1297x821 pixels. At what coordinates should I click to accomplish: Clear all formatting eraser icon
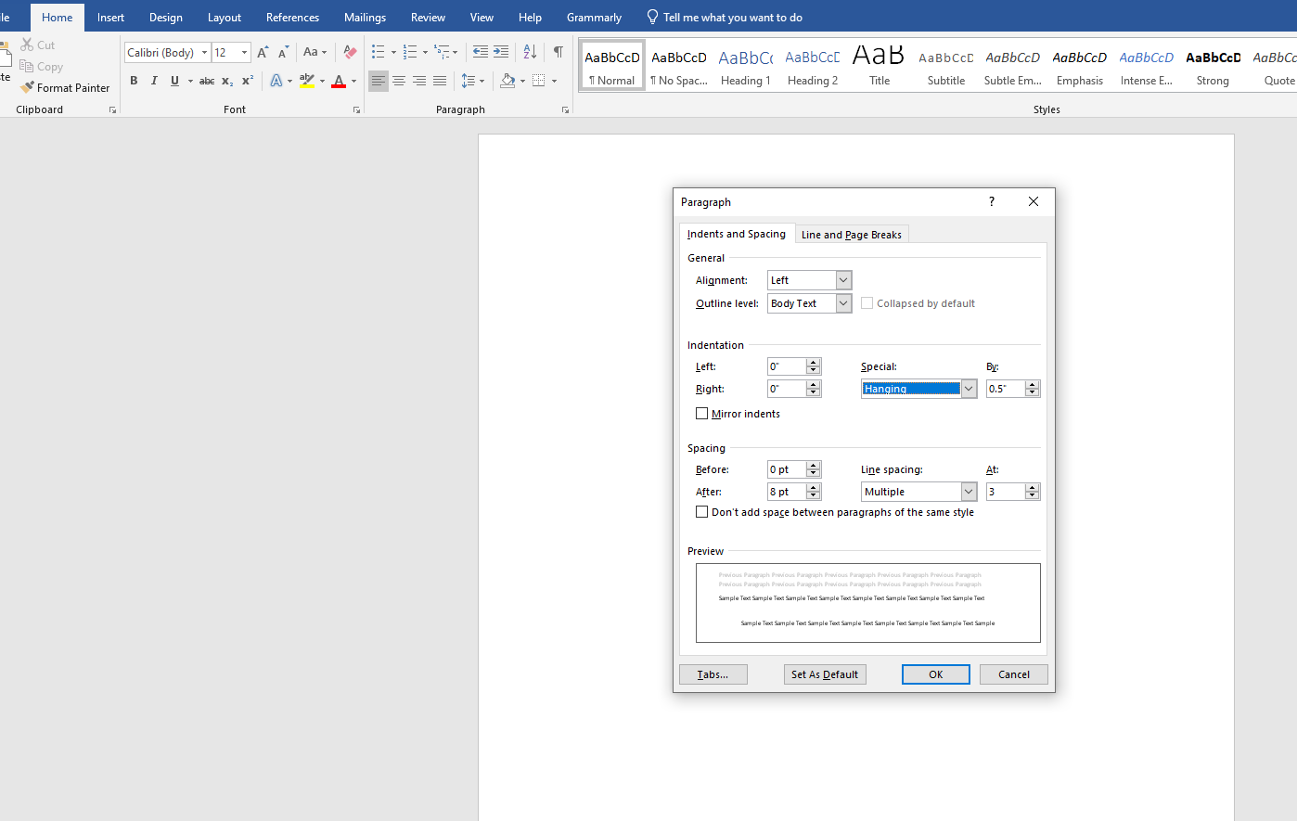click(350, 53)
